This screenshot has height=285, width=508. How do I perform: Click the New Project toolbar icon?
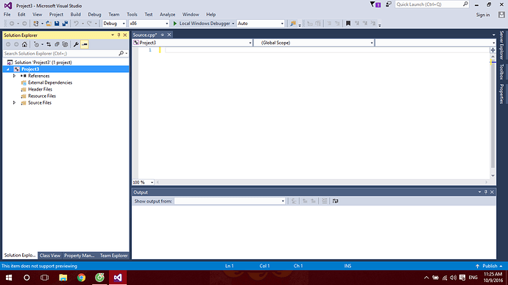pyautogui.click(x=36, y=24)
